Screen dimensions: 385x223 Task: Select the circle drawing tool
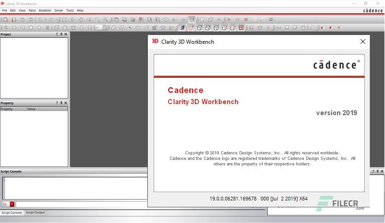click(x=31, y=28)
